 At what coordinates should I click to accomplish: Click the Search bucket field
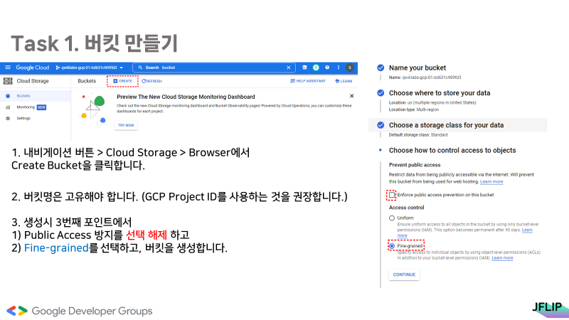[214, 68]
